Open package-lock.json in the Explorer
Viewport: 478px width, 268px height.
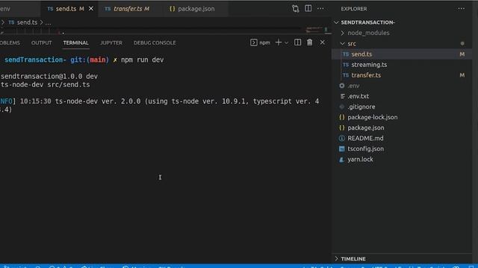pyautogui.click(x=402, y=118)
